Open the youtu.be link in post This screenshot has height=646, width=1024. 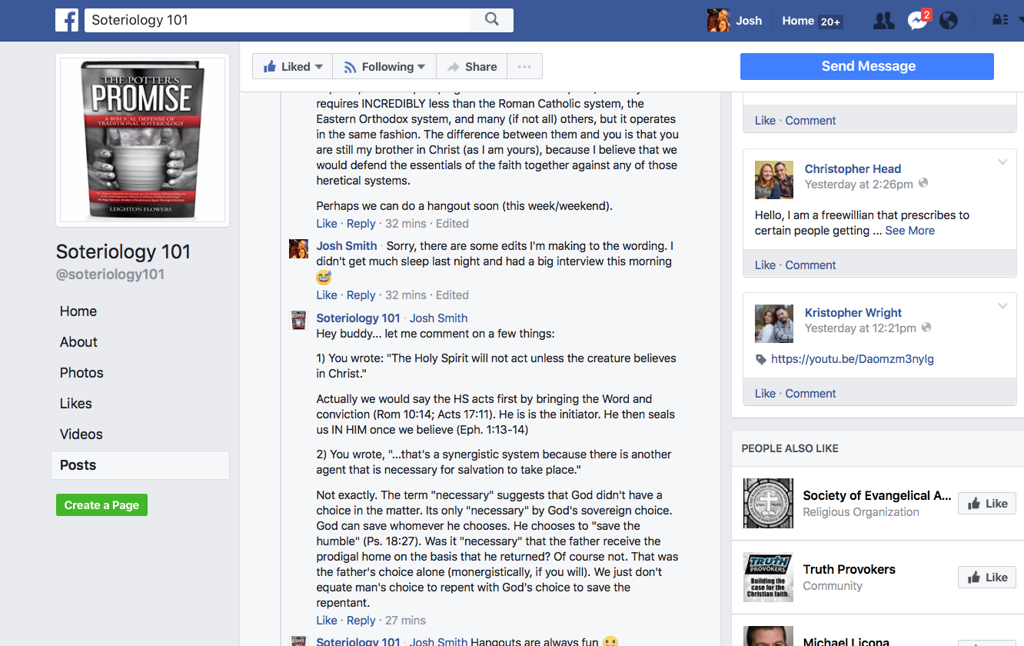pyautogui.click(x=853, y=359)
